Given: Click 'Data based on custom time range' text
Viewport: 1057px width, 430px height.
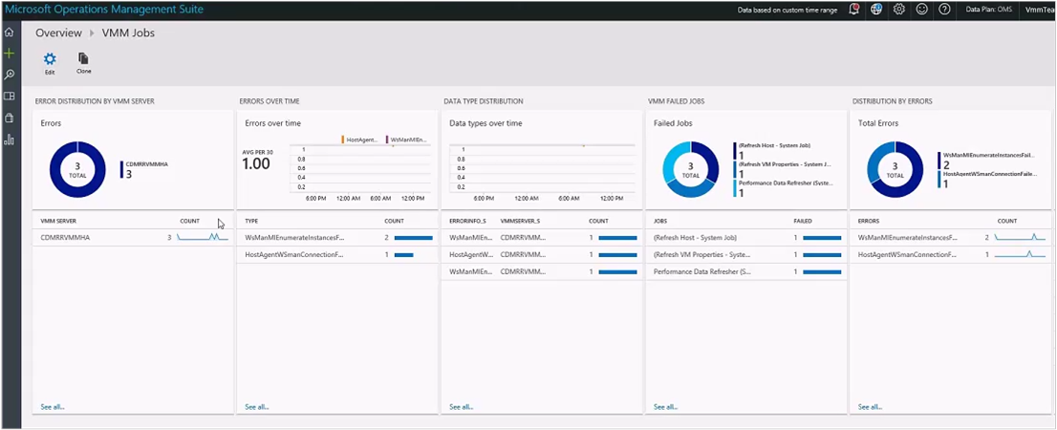Looking at the screenshot, I should click(x=787, y=11).
